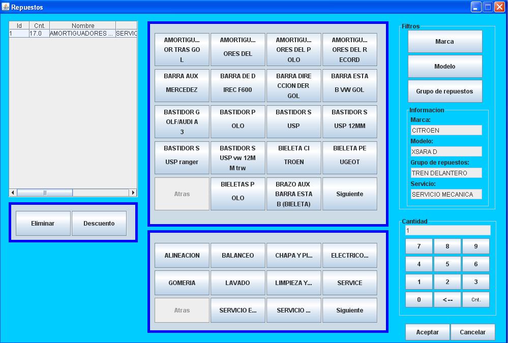The image size is (508, 343).
Task: Select the BARRA AUX MERCEDEZ part
Action: pos(182,85)
